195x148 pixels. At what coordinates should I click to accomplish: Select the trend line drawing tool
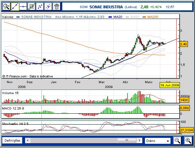pyautogui.click(x=15, y=6)
